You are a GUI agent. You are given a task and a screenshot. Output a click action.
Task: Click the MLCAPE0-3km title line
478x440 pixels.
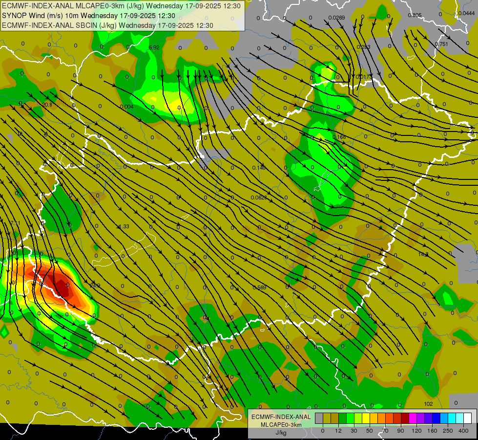click(121, 6)
